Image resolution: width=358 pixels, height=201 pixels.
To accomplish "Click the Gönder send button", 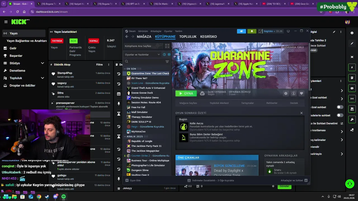I will point(284,186).
